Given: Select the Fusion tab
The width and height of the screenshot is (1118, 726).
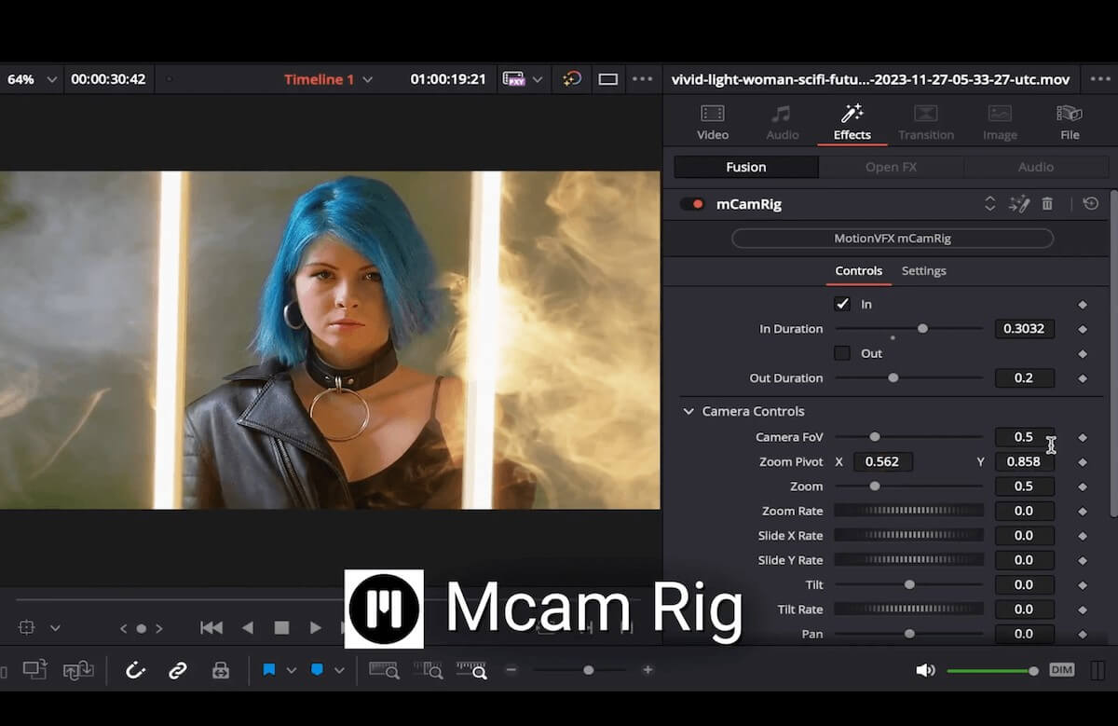Looking at the screenshot, I should 744,167.
